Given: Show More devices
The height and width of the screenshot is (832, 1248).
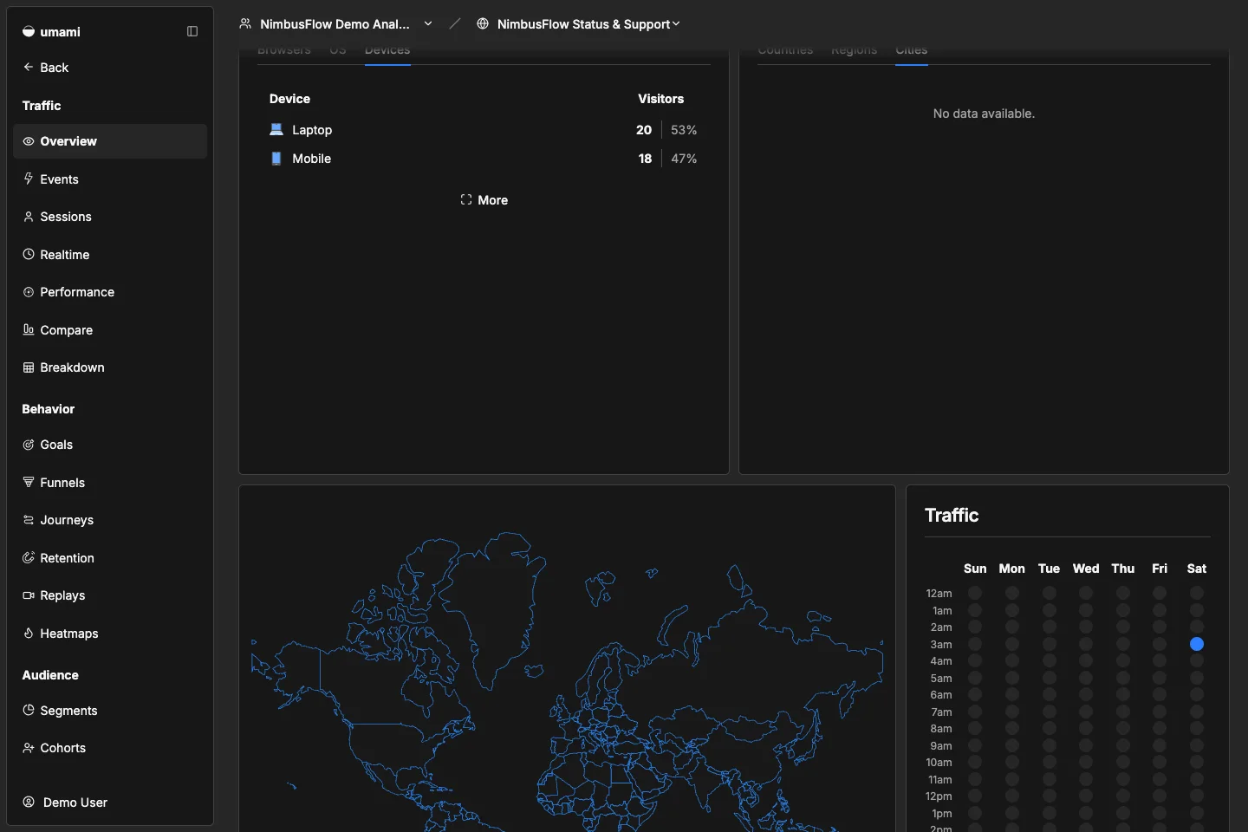Looking at the screenshot, I should (x=484, y=200).
